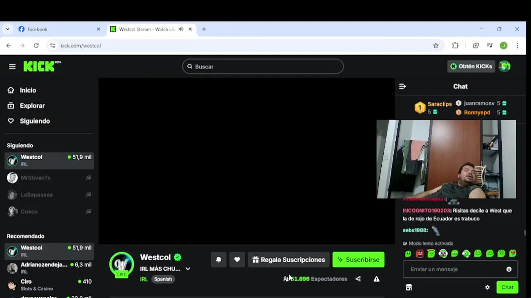Click the viewers count icon
The width and height of the screenshot is (531, 298).
[x=286, y=279]
